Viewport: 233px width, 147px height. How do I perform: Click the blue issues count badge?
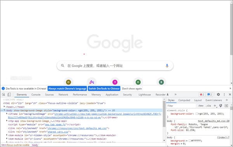tap(210, 94)
